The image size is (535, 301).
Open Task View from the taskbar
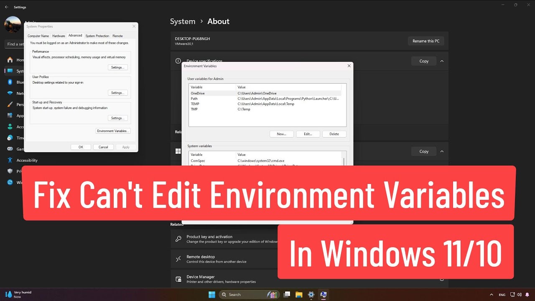287,294
